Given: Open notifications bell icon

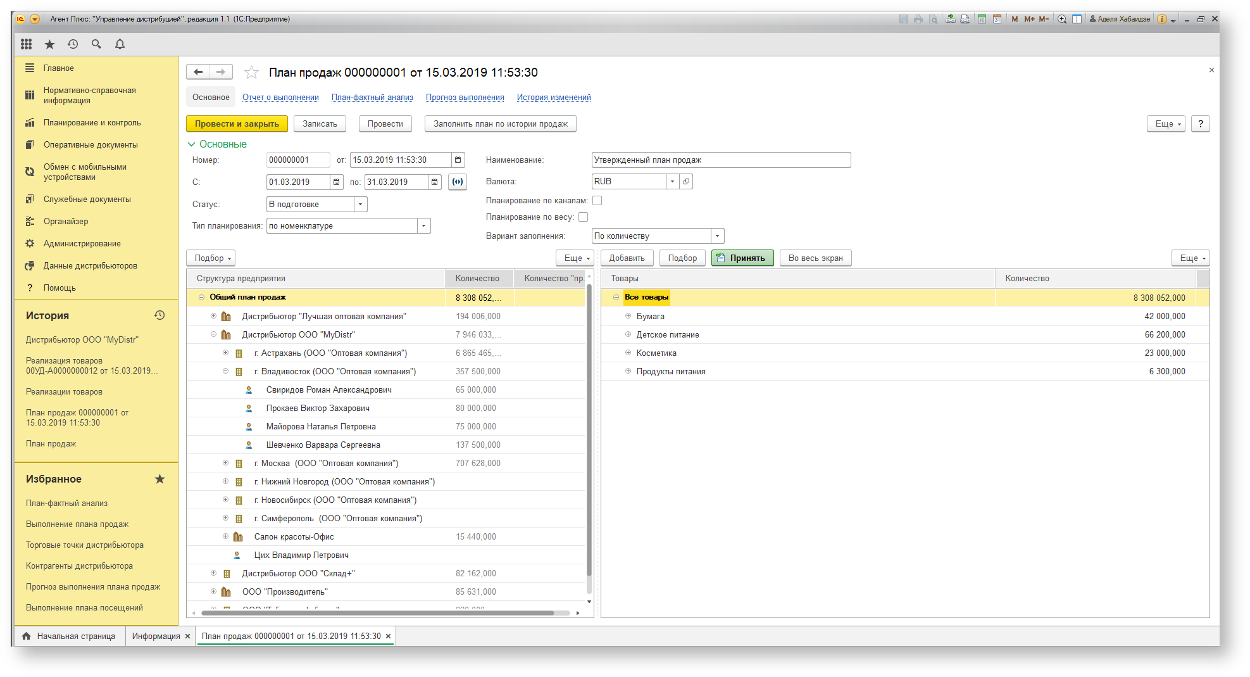Looking at the screenshot, I should pyautogui.click(x=120, y=44).
